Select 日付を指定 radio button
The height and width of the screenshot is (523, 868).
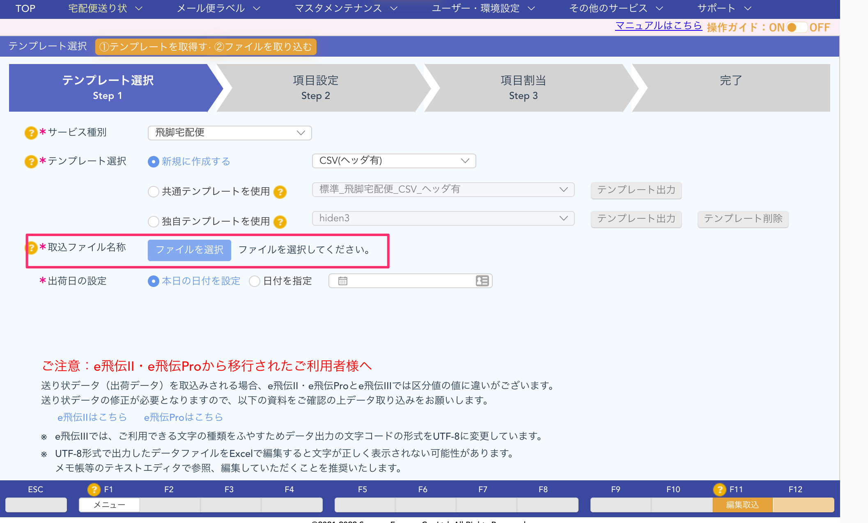coord(255,281)
